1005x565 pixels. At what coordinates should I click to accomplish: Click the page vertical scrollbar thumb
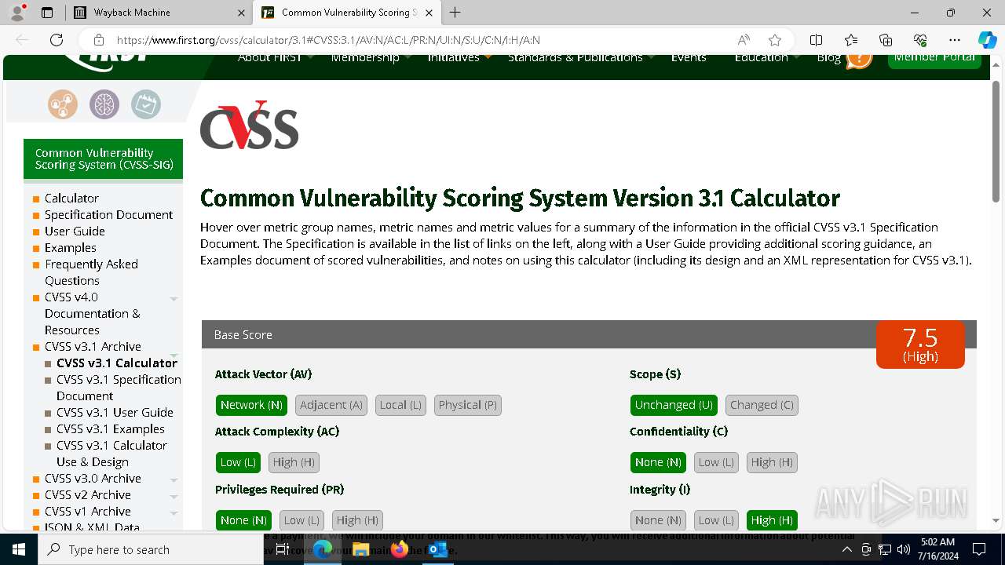996,141
